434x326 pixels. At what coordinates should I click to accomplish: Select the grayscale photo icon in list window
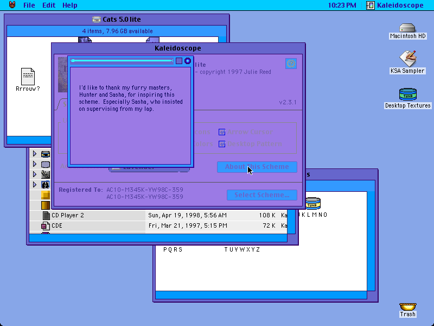coord(46,174)
